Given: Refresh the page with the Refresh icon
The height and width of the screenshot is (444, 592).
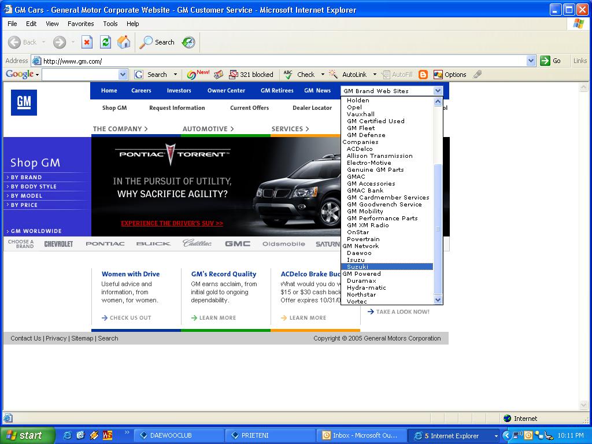Looking at the screenshot, I should 105,42.
